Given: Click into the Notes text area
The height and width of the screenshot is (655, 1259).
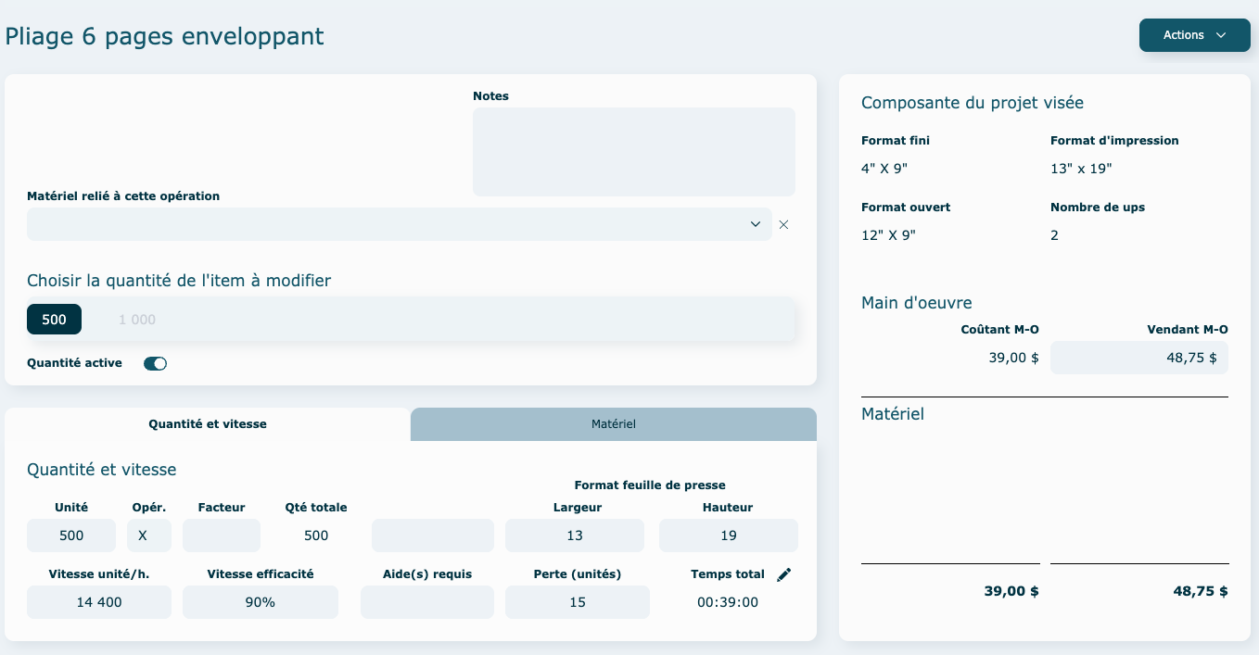Looking at the screenshot, I should [633, 152].
